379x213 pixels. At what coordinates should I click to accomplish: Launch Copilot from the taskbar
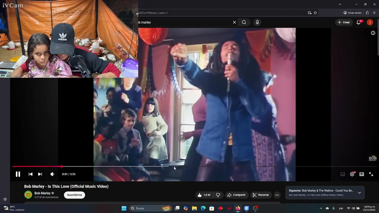pos(186,208)
